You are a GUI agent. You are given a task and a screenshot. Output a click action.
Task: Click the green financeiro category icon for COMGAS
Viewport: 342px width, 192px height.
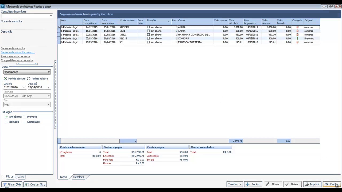click(x=297, y=38)
